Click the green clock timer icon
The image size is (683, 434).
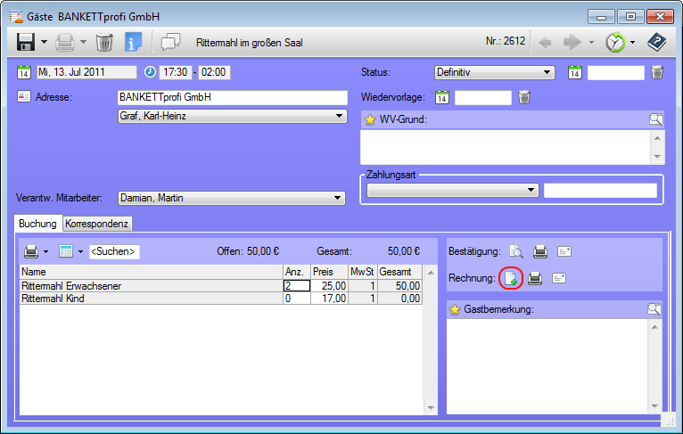[x=615, y=42]
